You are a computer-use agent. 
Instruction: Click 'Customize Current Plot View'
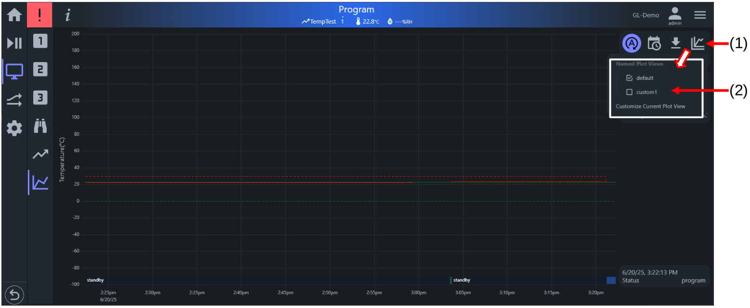[x=650, y=106]
